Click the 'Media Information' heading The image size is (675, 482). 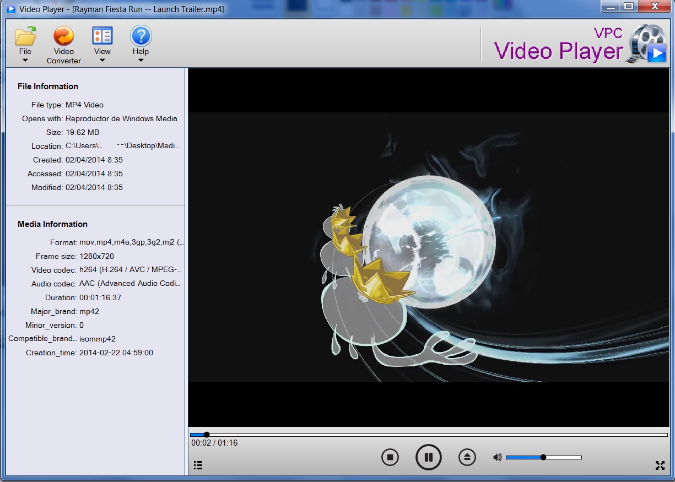[52, 224]
